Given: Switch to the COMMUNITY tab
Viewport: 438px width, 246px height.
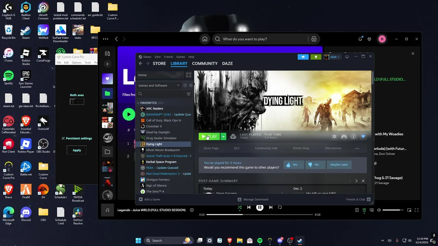Looking at the screenshot, I should pos(205,64).
